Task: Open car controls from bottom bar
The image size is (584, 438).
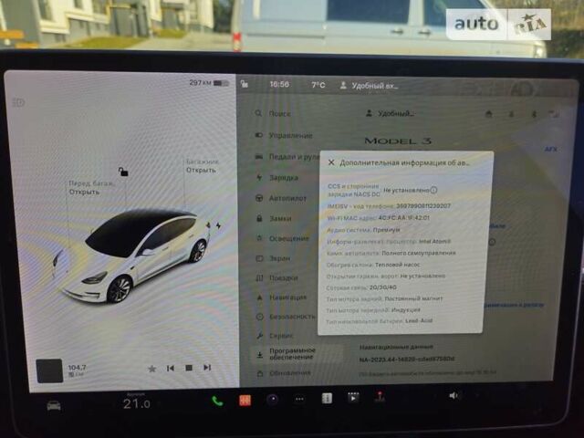Action: point(54,405)
